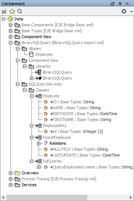Expand the Services package

tap(10, 185)
